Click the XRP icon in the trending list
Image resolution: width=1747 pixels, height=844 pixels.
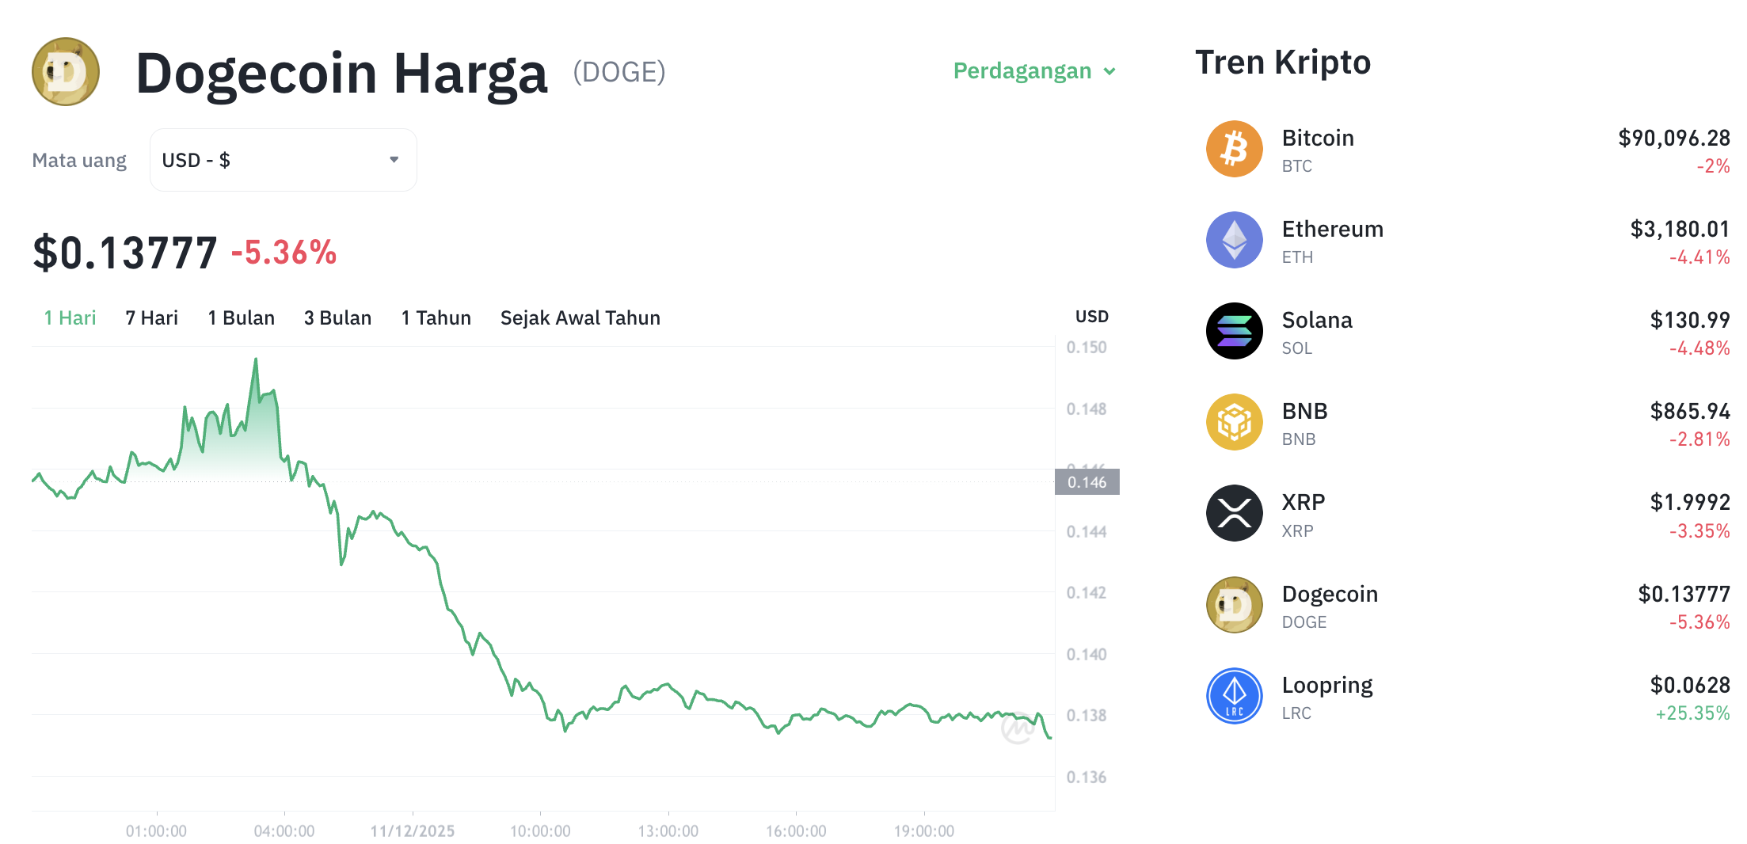coord(1234,513)
